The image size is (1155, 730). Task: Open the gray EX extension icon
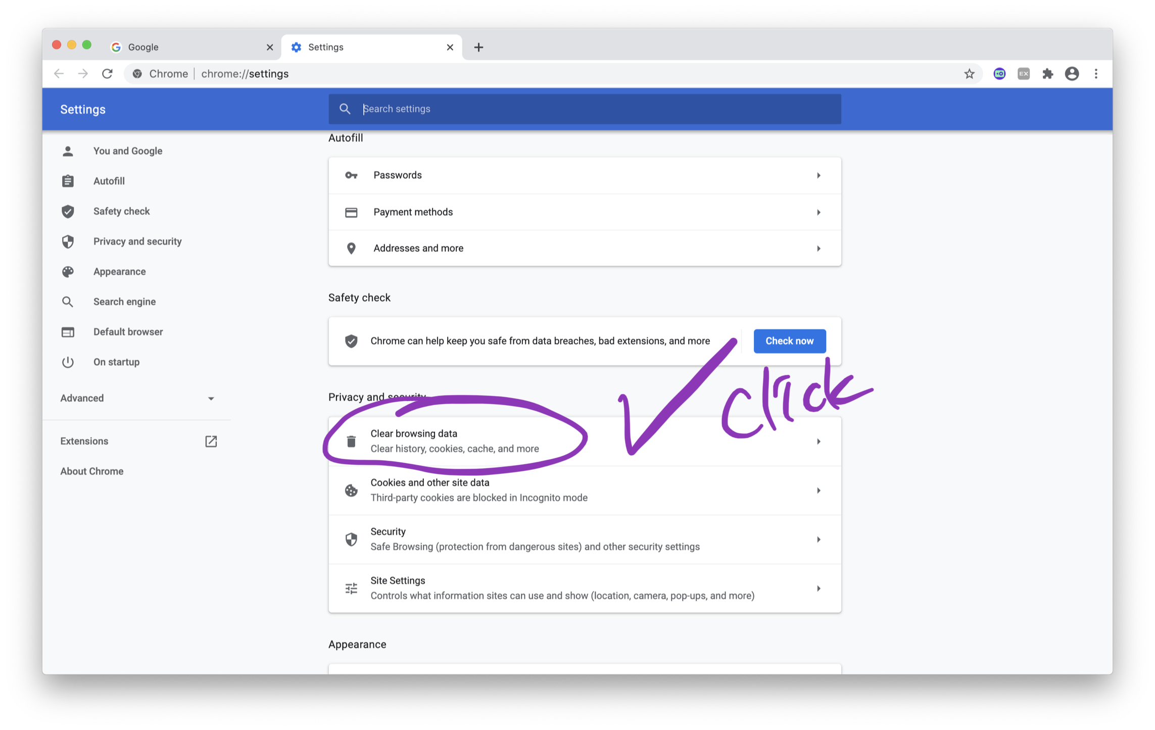coord(1023,74)
